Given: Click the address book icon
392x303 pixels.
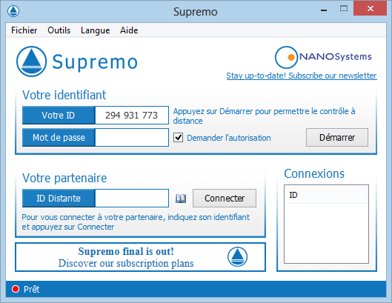Looking at the screenshot, I should [x=181, y=199].
